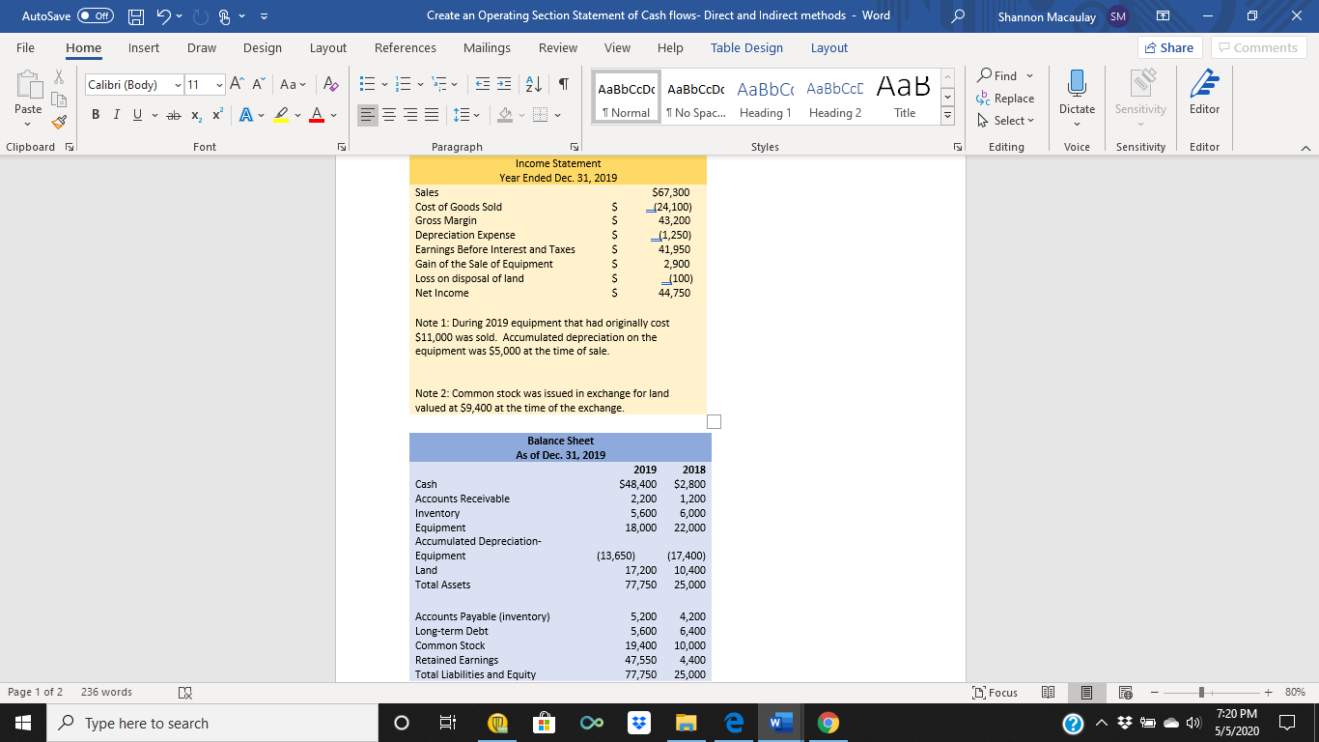Click the Share button
Image resolution: width=1319 pixels, height=742 pixels.
click(1169, 46)
